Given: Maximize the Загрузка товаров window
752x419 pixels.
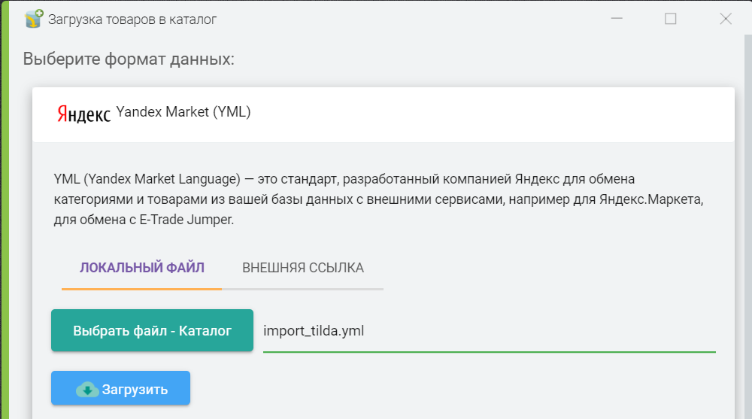Looking at the screenshot, I should point(670,20).
